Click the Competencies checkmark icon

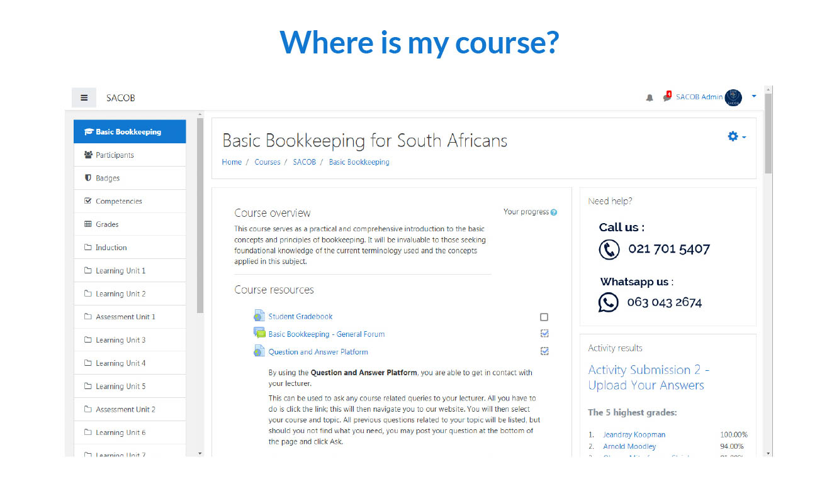tap(88, 201)
